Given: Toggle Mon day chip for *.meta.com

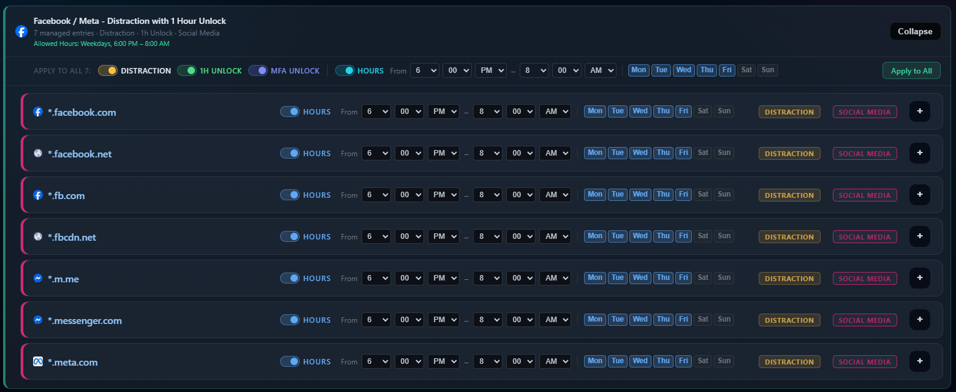Looking at the screenshot, I should pos(595,361).
